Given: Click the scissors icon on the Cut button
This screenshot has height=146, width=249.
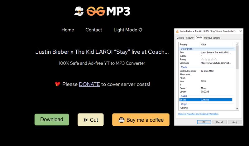Looking at the screenshot, I should [86, 120].
